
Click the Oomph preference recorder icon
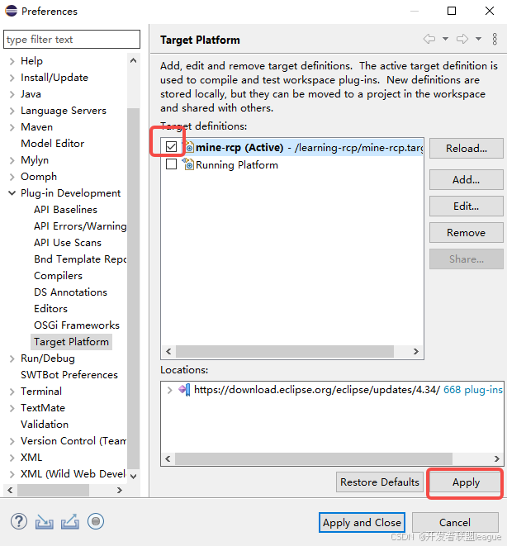96,521
